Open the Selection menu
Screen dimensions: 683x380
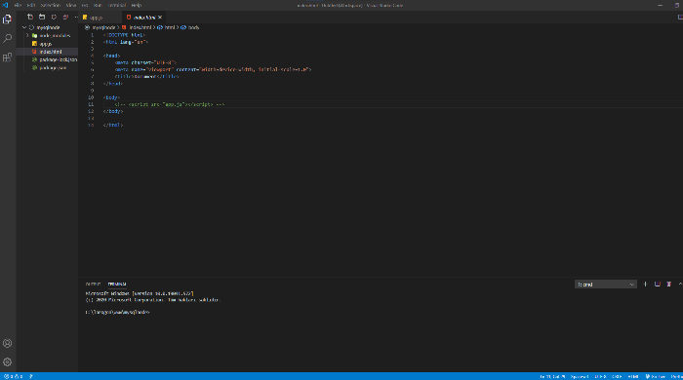coord(51,5)
